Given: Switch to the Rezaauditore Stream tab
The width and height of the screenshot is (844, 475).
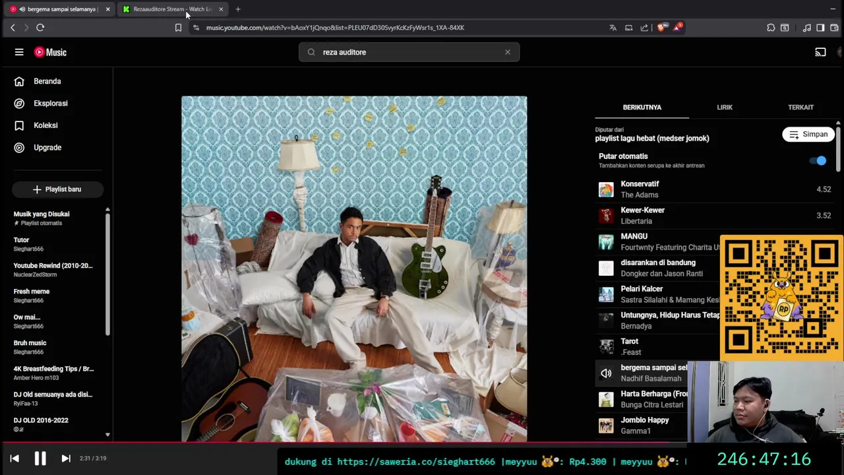Looking at the screenshot, I should (x=173, y=9).
